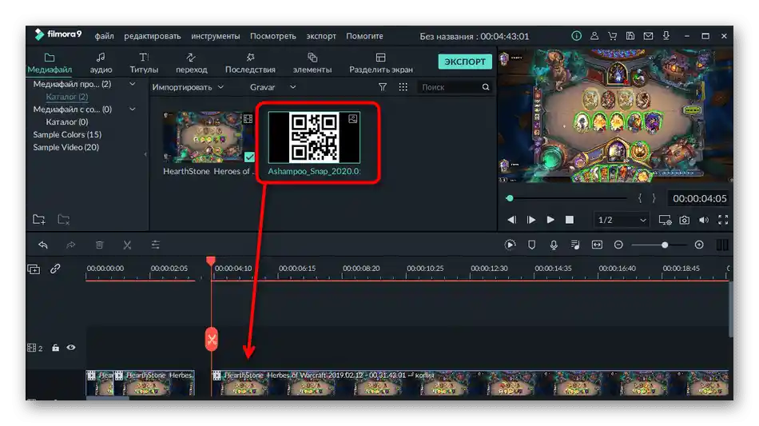Viewport: 759px width, 426px height.
Task: Add a marker with shield icon
Action: (531, 245)
